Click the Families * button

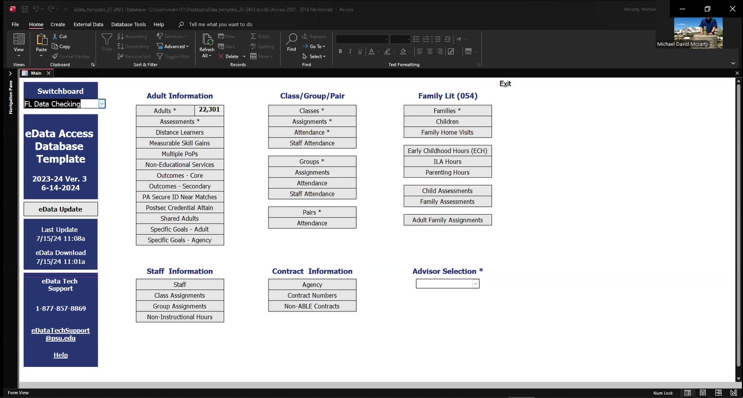coord(447,111)
